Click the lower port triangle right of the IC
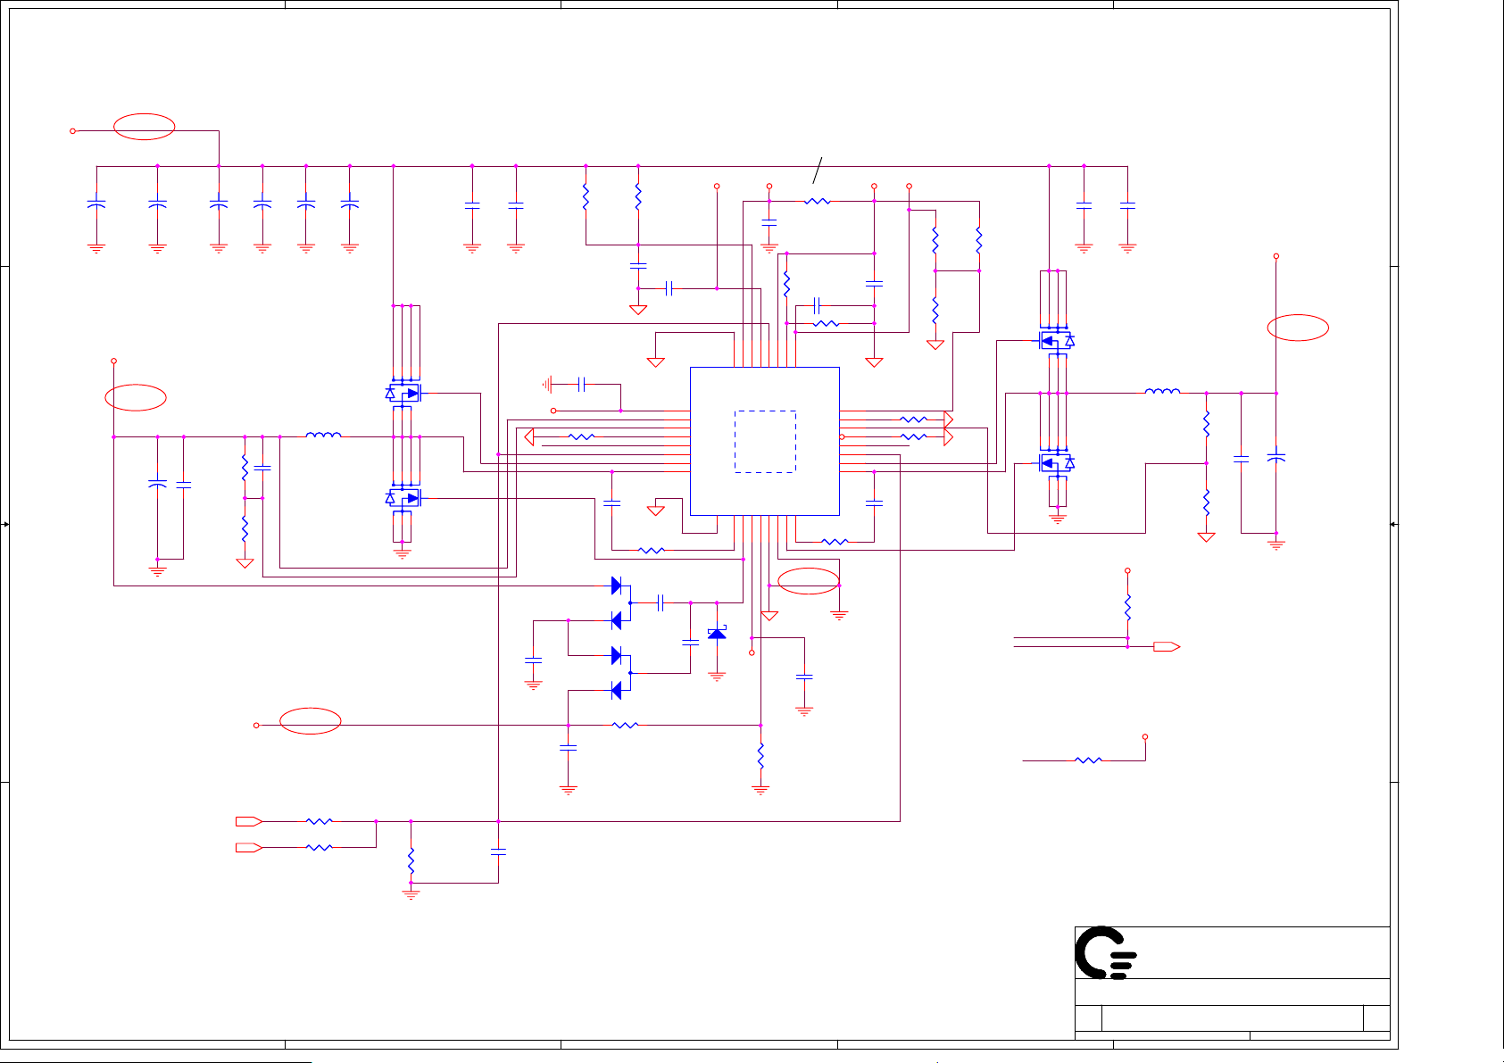Image resolution: width=1504 pixels, height=1063 pixels. click(x=949, y=437)
